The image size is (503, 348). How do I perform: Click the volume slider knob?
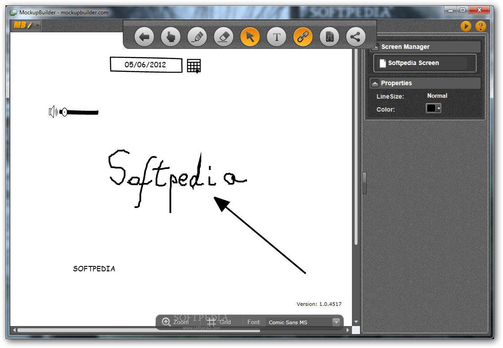(64, 112)
